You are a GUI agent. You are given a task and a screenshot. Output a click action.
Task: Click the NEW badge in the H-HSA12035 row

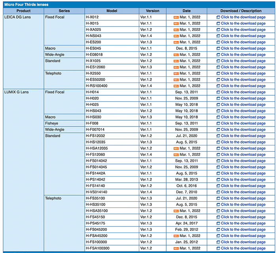pyautogui.click(x=176, y=148)
